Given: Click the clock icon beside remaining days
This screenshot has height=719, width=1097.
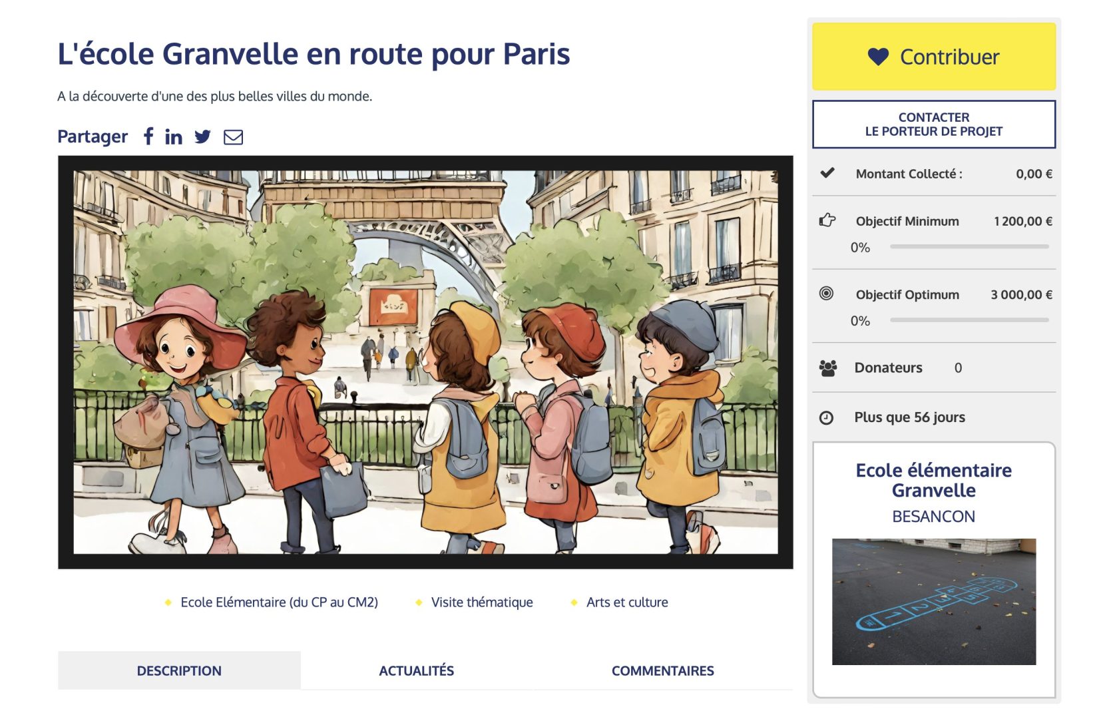Looking at the screenshot, I should point(826,417).
